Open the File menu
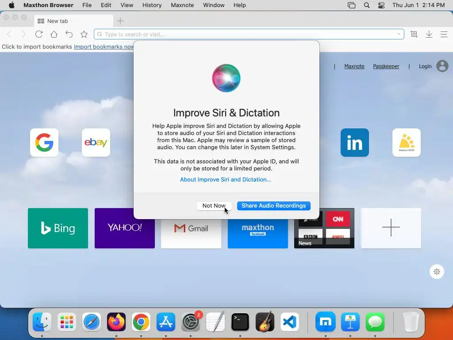 click(x=87, y=5)
